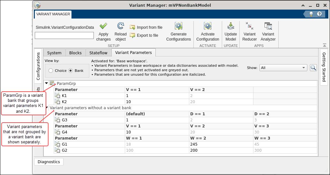330x175 pixels.
Task: Select the Variant Parameters tab
Action: [133, 53]
